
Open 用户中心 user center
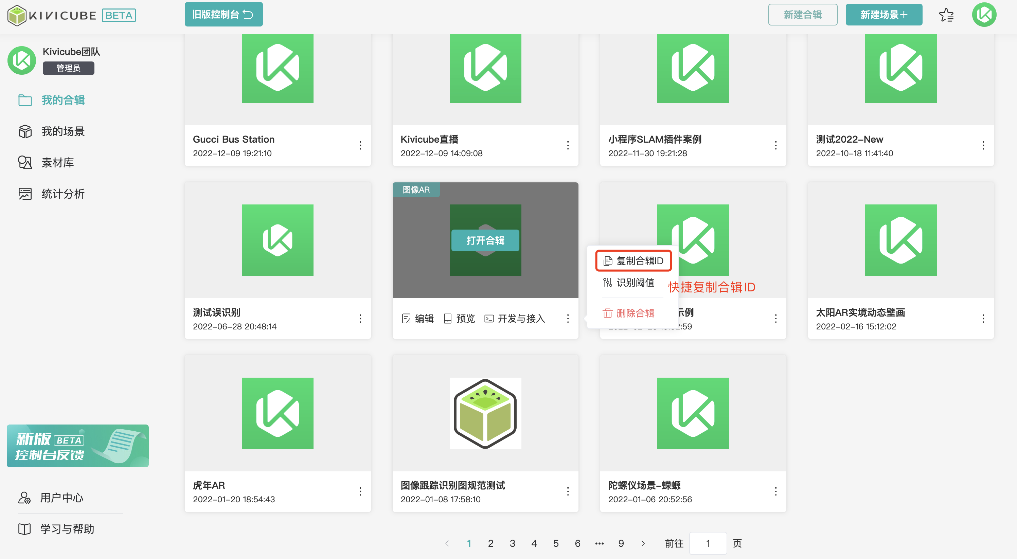[61, 498]
